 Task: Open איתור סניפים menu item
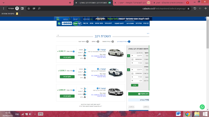[x=99, y=23]
